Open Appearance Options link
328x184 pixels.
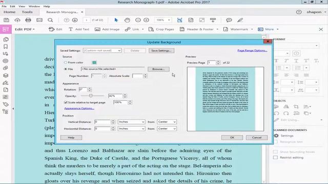point(79,108)
